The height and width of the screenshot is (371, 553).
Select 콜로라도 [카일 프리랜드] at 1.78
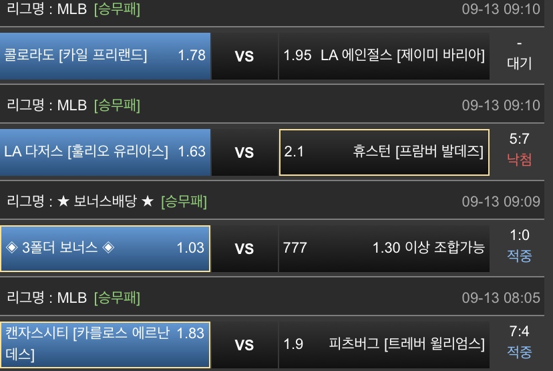(105, 55)
